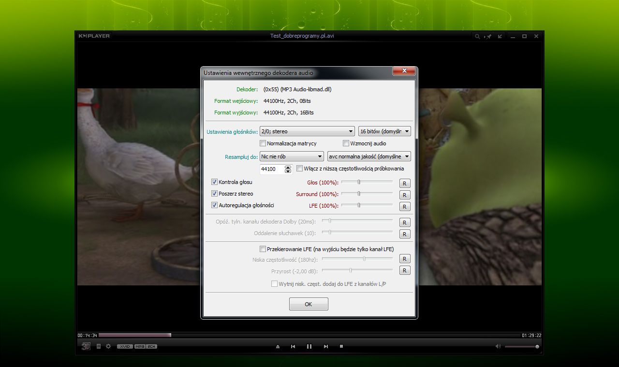Click the XVID video codec badge

click(x=125, y=346)
